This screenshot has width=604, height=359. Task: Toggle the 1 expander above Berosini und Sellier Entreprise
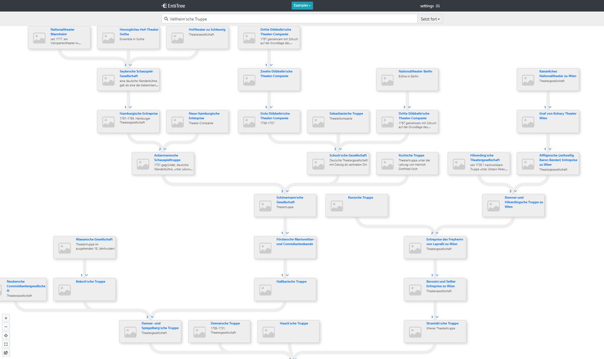(x=435, y=275)
